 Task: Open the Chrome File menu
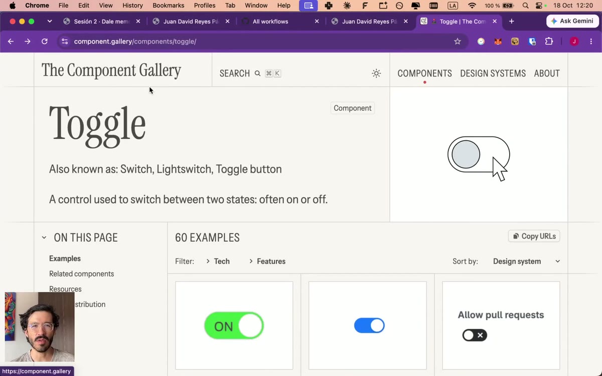coord(63,6)
